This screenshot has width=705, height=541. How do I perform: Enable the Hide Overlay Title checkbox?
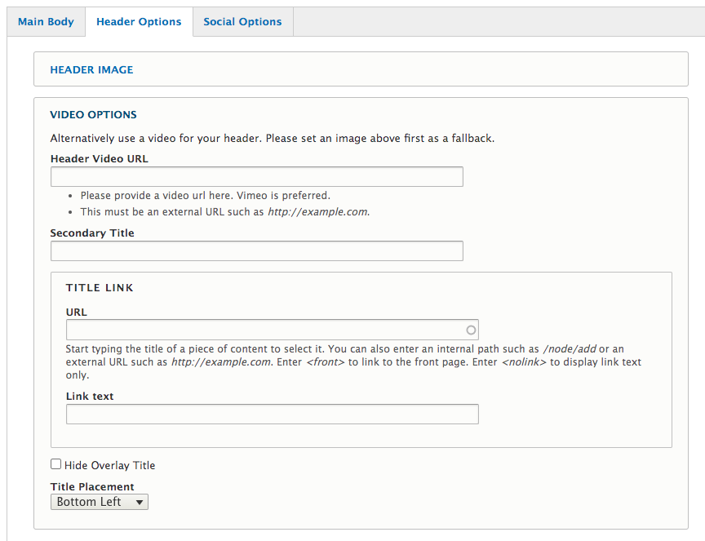pyautogui.click(x=56, y=464)
